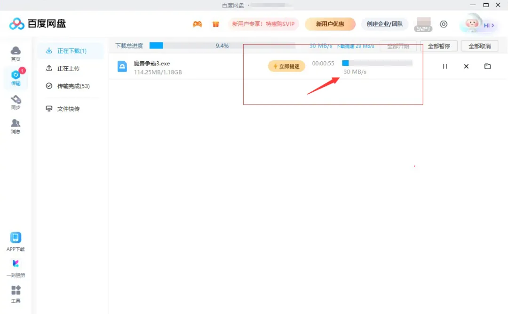Screen dimensions: 508x314
Task: Click the 魔兽争霸3.exe file name
Action: tap(151, 63)
